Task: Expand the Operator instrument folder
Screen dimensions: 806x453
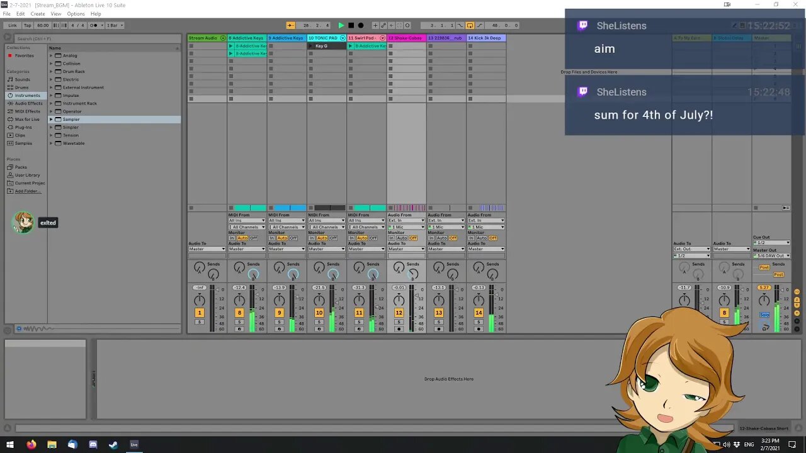Action: click(x=52, y=111)
